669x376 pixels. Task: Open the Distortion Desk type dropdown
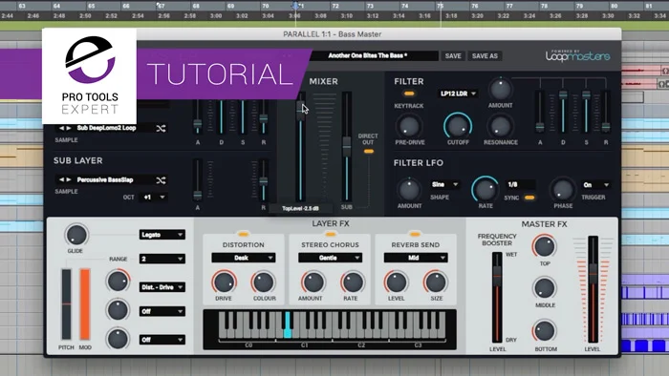click(243, 258)
